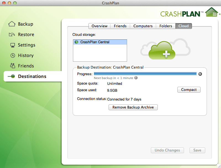The image size is (221, 168).
Task: Click the green zoom window button
Action: [15, 3]
